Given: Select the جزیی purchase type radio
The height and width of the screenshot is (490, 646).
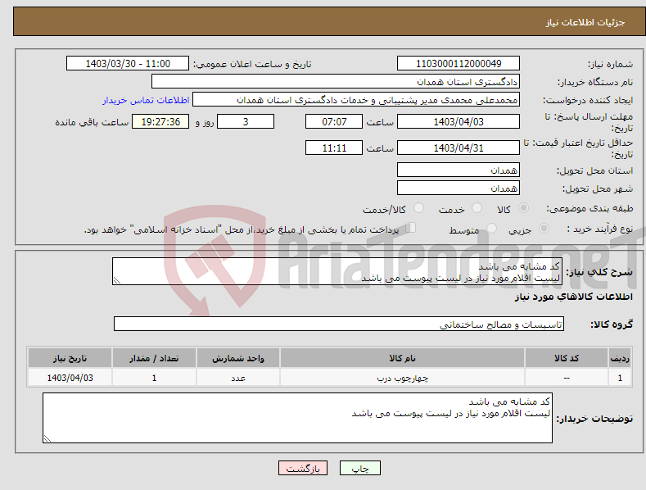Looking at the screenshot, I should [544, 228].
